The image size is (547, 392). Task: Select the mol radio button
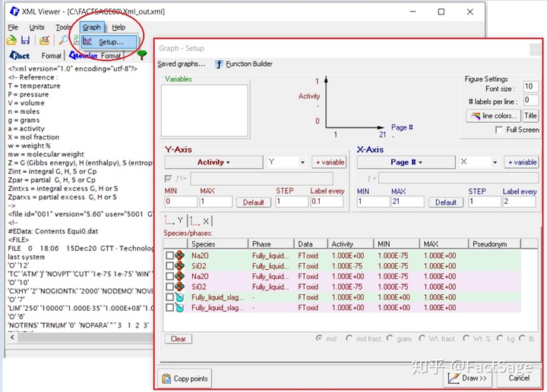tap(319, 338)
